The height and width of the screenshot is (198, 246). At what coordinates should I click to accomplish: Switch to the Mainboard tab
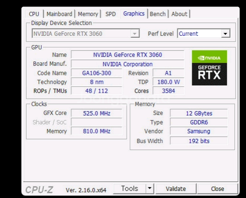coord(59,14)
